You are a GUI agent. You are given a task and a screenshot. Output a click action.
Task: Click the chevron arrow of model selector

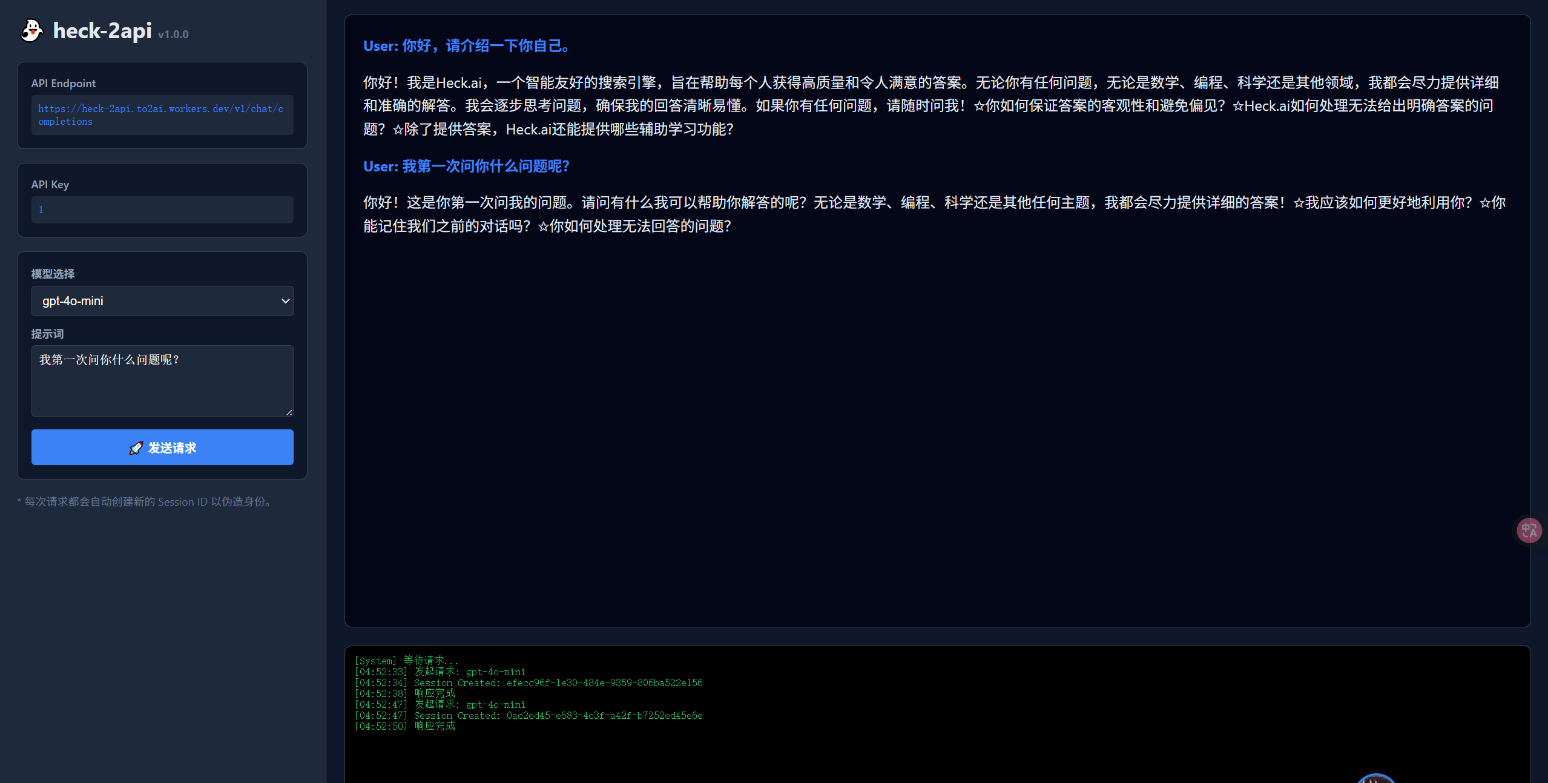click(285, 301)
